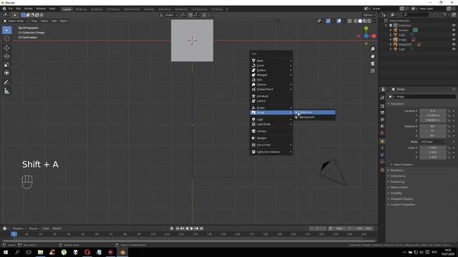Open the Render menu in top bar

click(x=29, y=9)
